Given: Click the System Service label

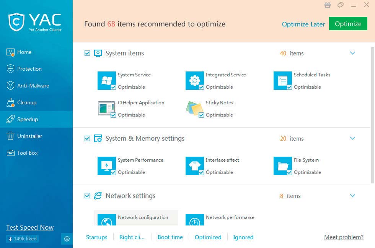Looking at the screenshot, I should coord(134,75).
